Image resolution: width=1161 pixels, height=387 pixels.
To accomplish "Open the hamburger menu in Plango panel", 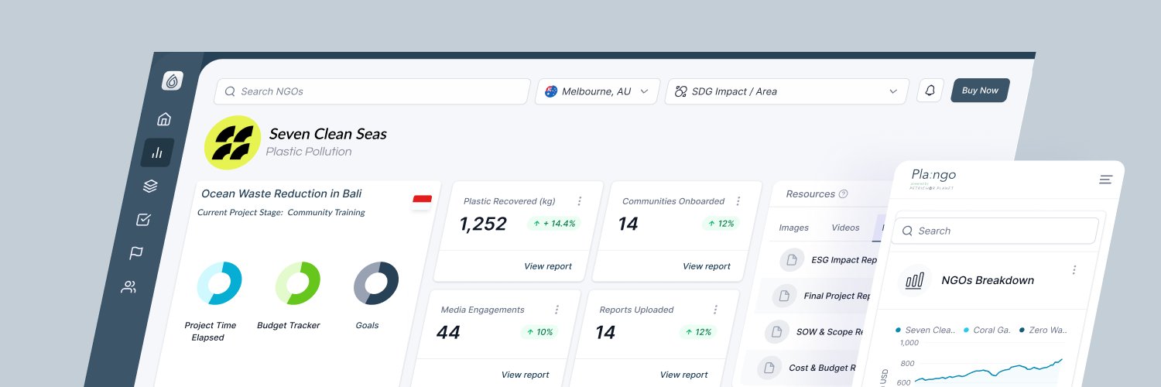I will click(x=1105, y=180).
